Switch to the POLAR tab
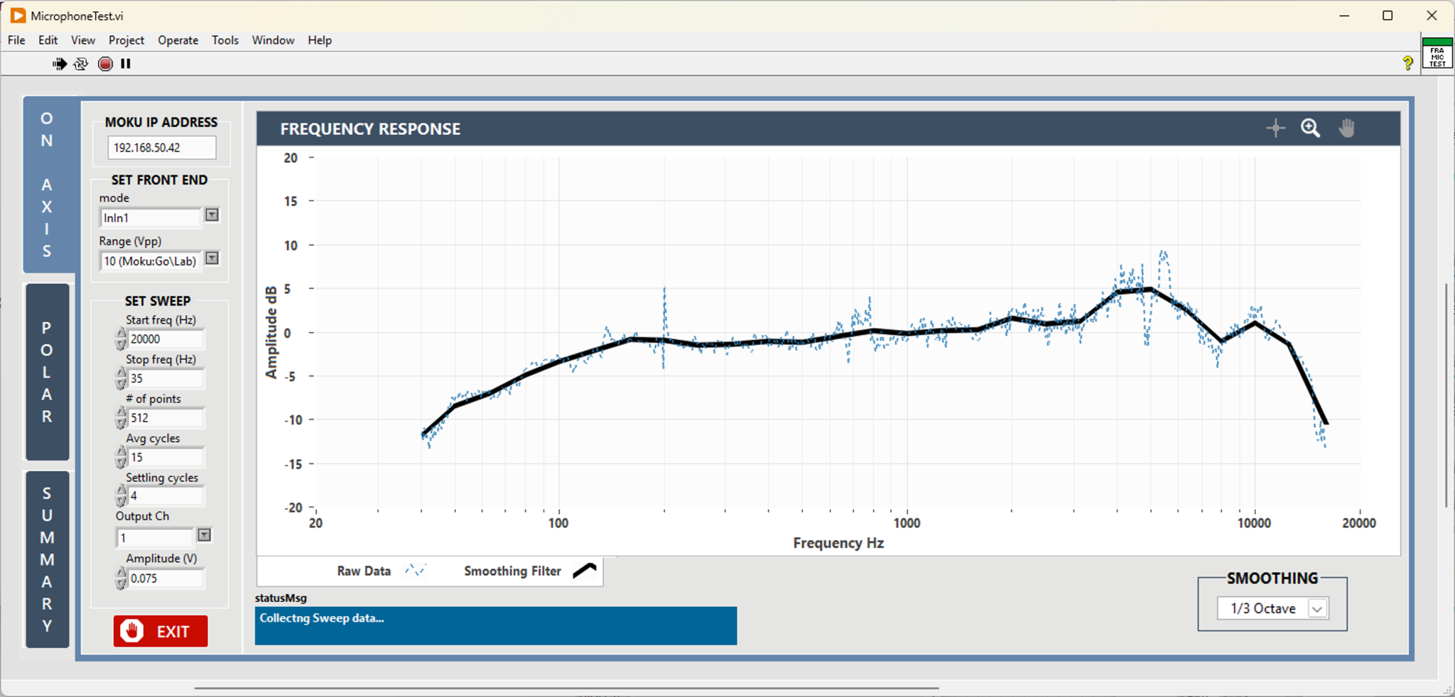This screenshot has width=1455, height=697. coord(47,372)
